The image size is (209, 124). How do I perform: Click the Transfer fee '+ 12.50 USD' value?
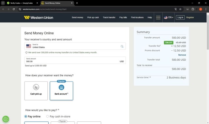click(x=179, y=46)
